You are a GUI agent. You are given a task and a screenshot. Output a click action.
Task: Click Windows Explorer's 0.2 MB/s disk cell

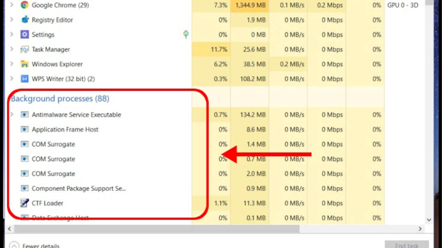point(288,64)
